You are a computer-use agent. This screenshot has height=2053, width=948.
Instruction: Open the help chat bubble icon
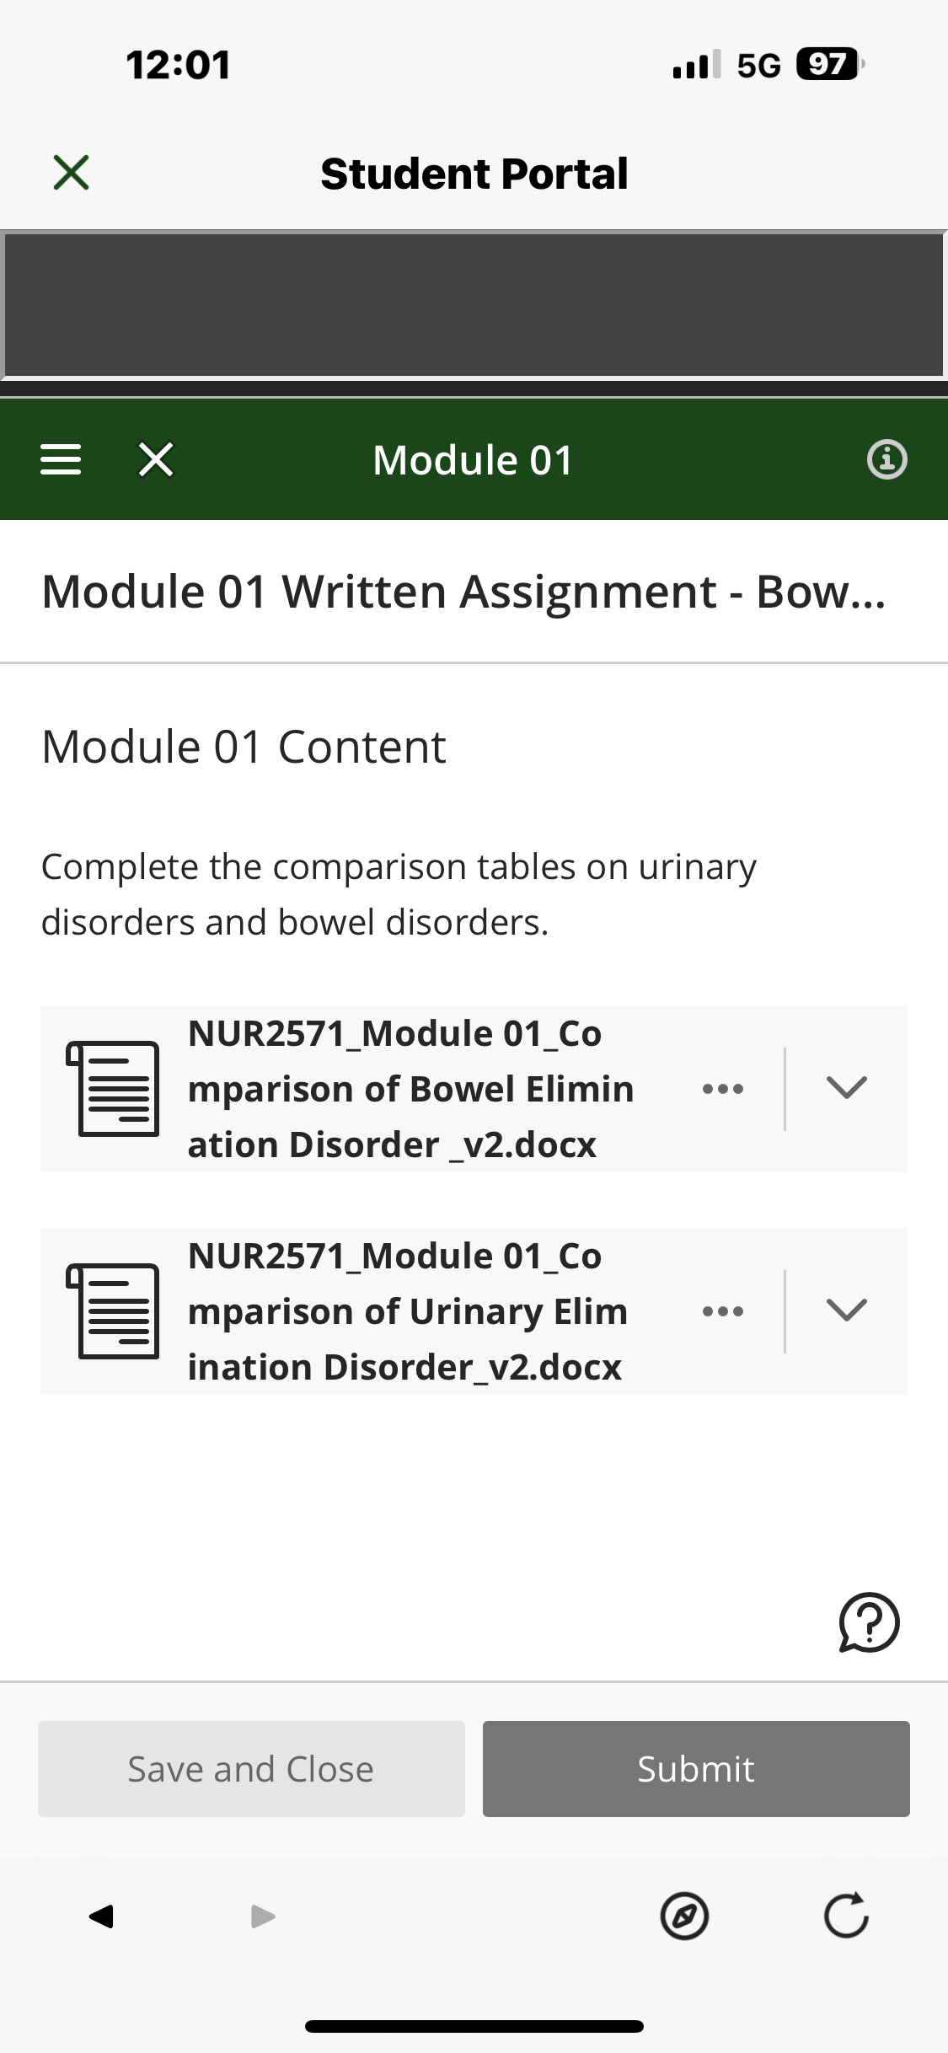tap(869, 1622)
